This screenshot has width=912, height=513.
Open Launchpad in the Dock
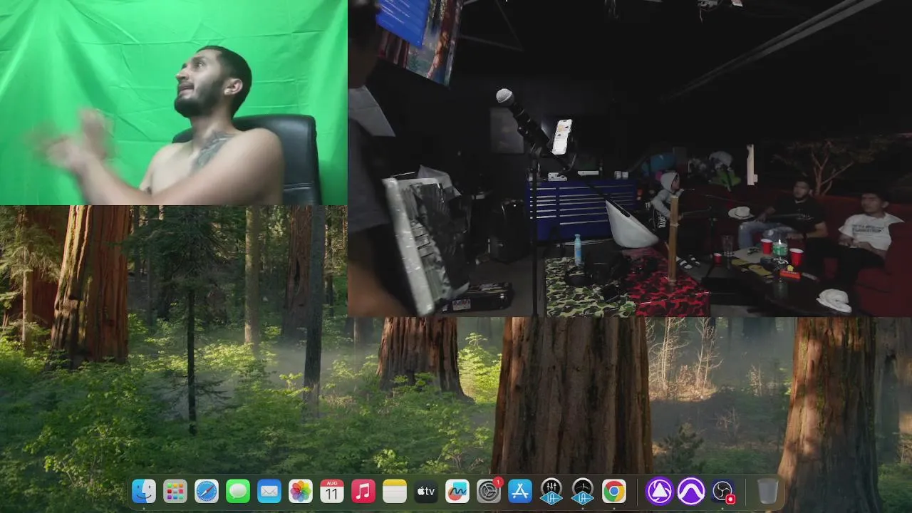175,491
